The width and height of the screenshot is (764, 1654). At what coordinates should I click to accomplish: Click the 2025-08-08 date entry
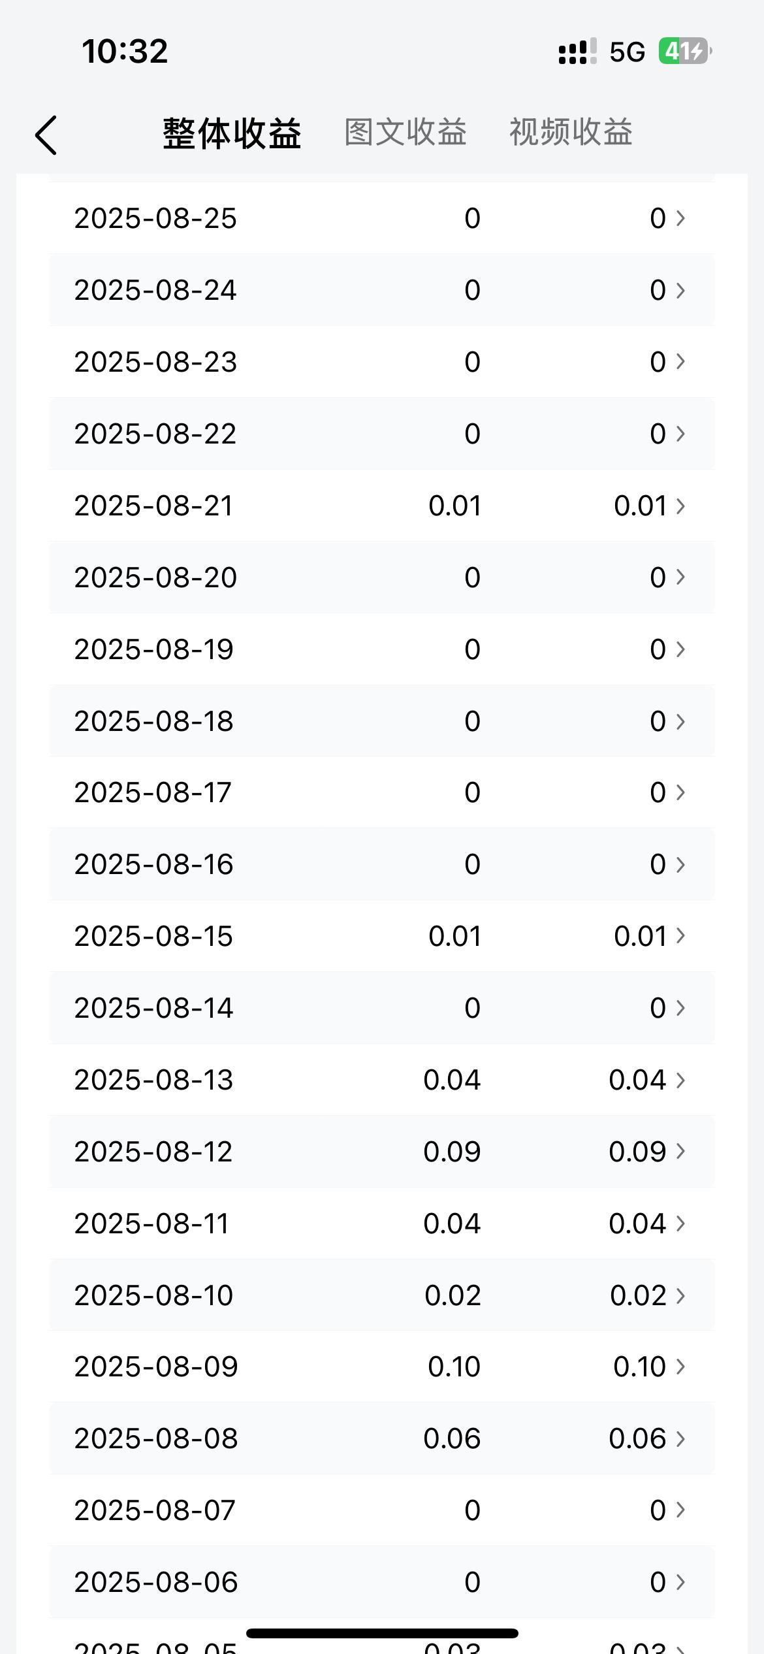(x=156, y=1438)
